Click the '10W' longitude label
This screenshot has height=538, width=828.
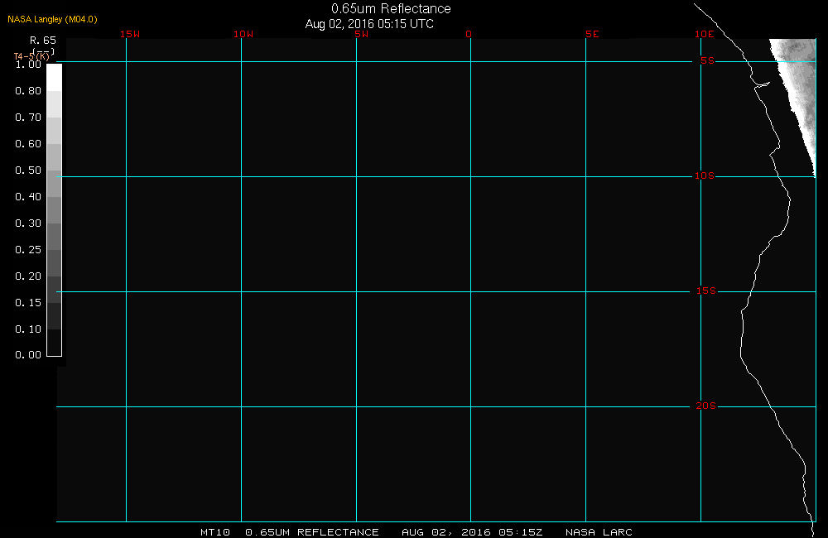243,34
